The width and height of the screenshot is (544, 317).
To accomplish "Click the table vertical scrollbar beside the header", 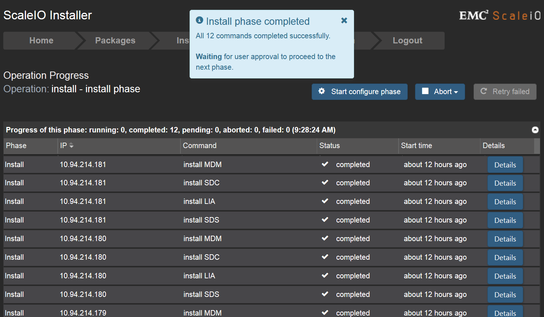I will click(537, 146).
